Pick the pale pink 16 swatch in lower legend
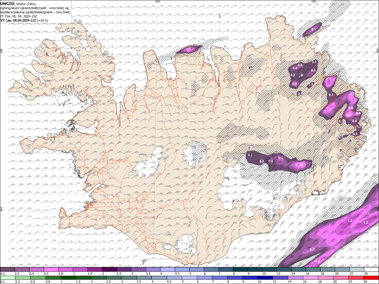Screen dimensions: 379x284 point(310,277)
